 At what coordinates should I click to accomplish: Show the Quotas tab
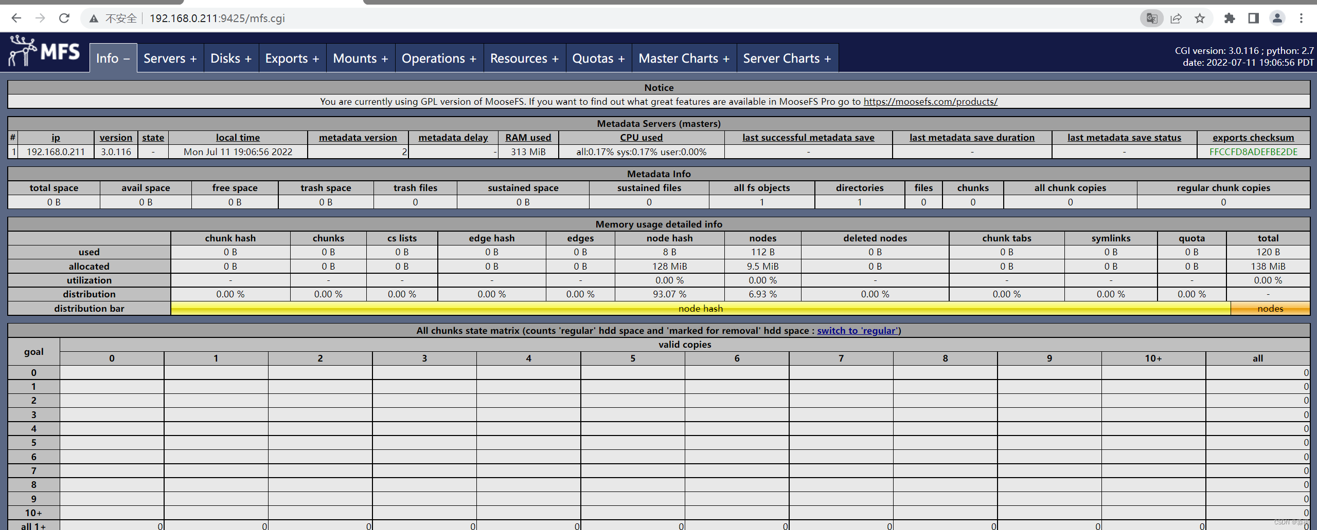click(x=599, y=58)
